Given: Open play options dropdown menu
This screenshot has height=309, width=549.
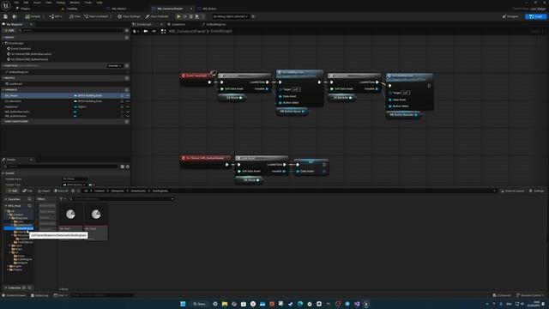Looking at the screenshot, I should pos(203,16).
